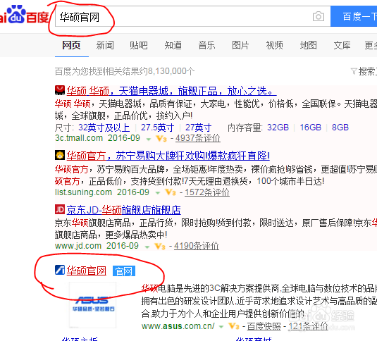Choose size 27英寸
This screenshot has width=377, height=341.
198,128
